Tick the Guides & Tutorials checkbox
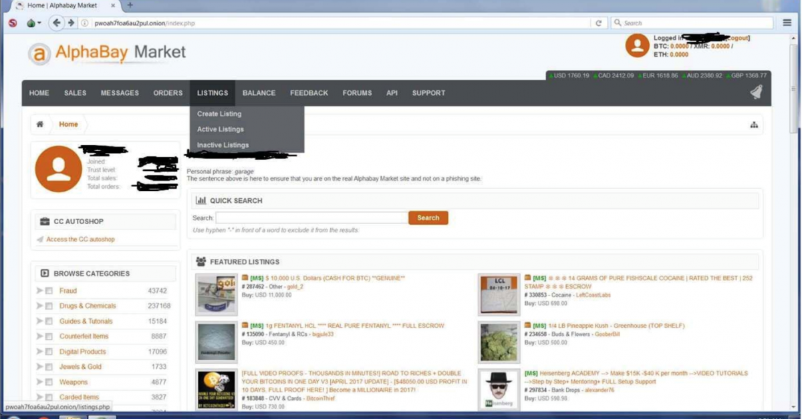Viewport: 802px width, 419px height. (x=49, y=322)
